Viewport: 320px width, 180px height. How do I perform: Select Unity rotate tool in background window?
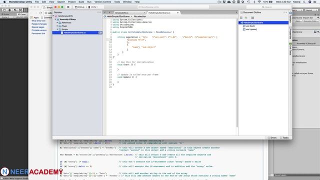pos(15,10)
